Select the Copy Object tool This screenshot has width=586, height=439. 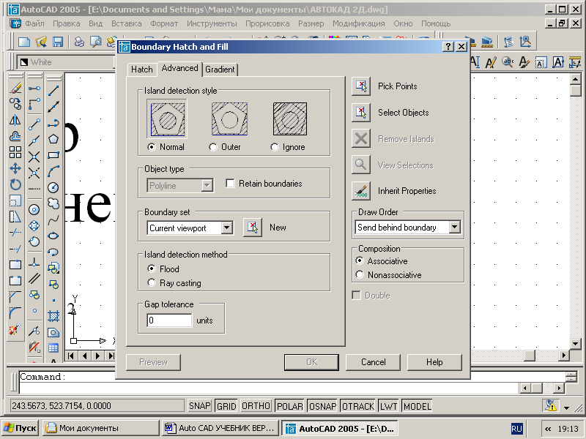click(x=15, y=104)
